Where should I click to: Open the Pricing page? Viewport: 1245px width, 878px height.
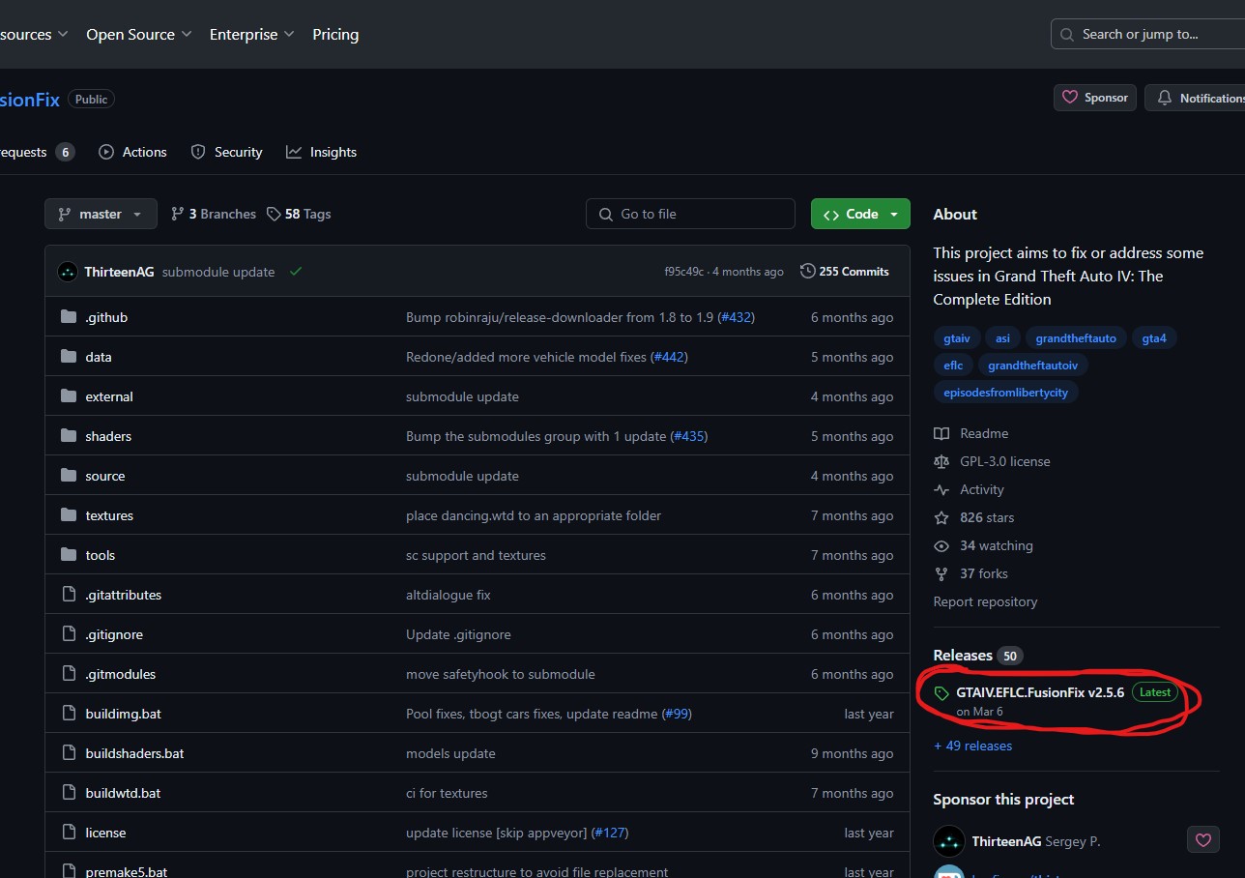pyautogui.click(x=335, y=34)
